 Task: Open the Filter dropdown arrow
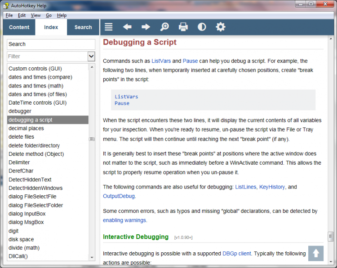point(91,56)
